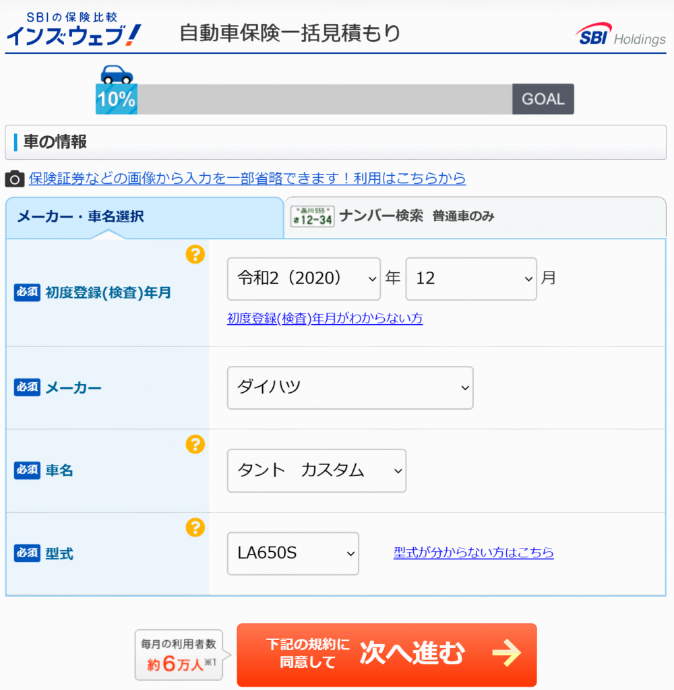The image size is (674, 690).
Task: Open link 初度登録(検査)年月がわからない方
Action: (x=325, y=318)
